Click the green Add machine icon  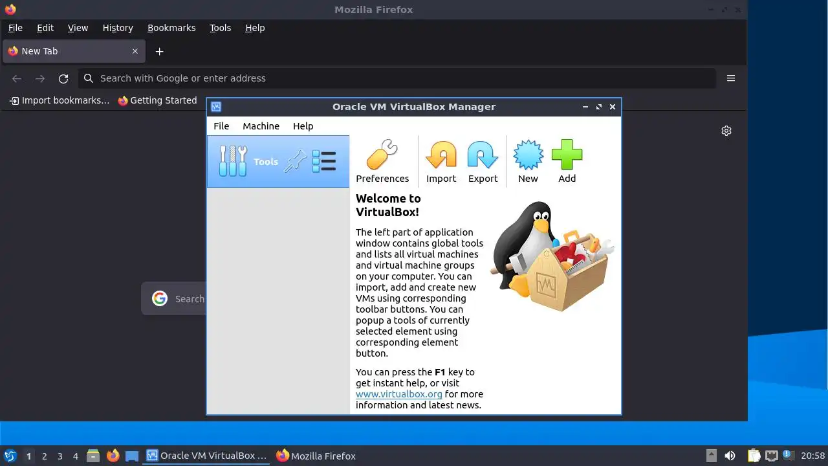click(567, 162)
